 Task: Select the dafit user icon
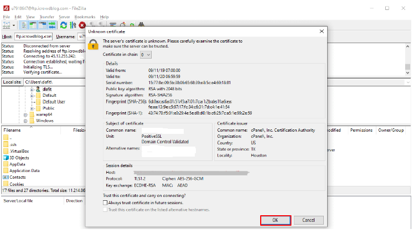click(38, 89)
